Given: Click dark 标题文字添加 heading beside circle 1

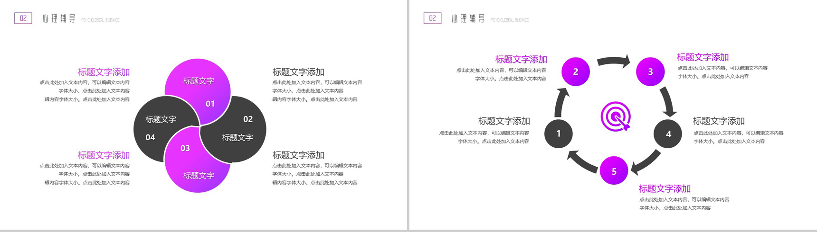Looking at the screenshot, I should click(504, 121).
